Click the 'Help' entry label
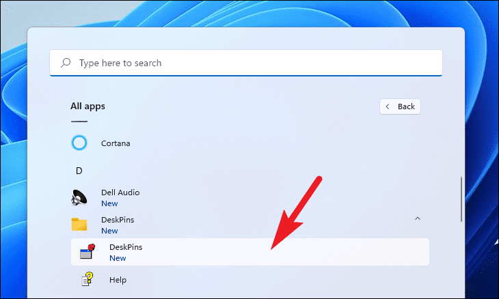This screenshot has height=299, width=499. point(118,280)
